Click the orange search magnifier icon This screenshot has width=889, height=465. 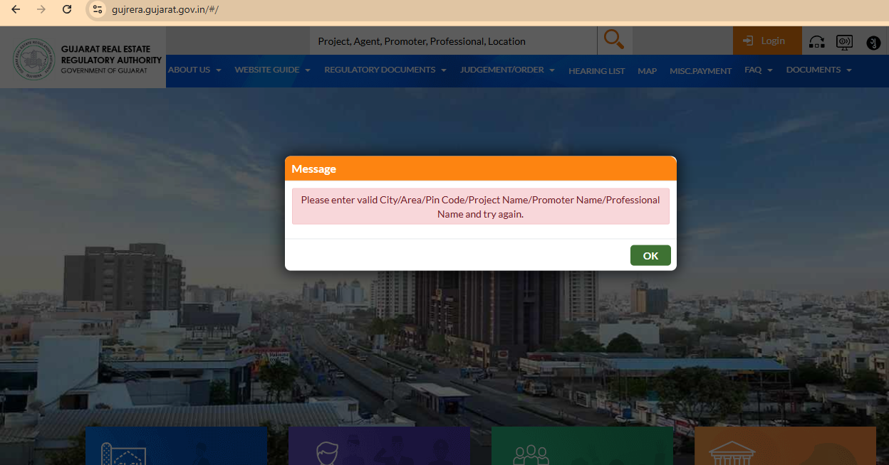tap(613, 41)
